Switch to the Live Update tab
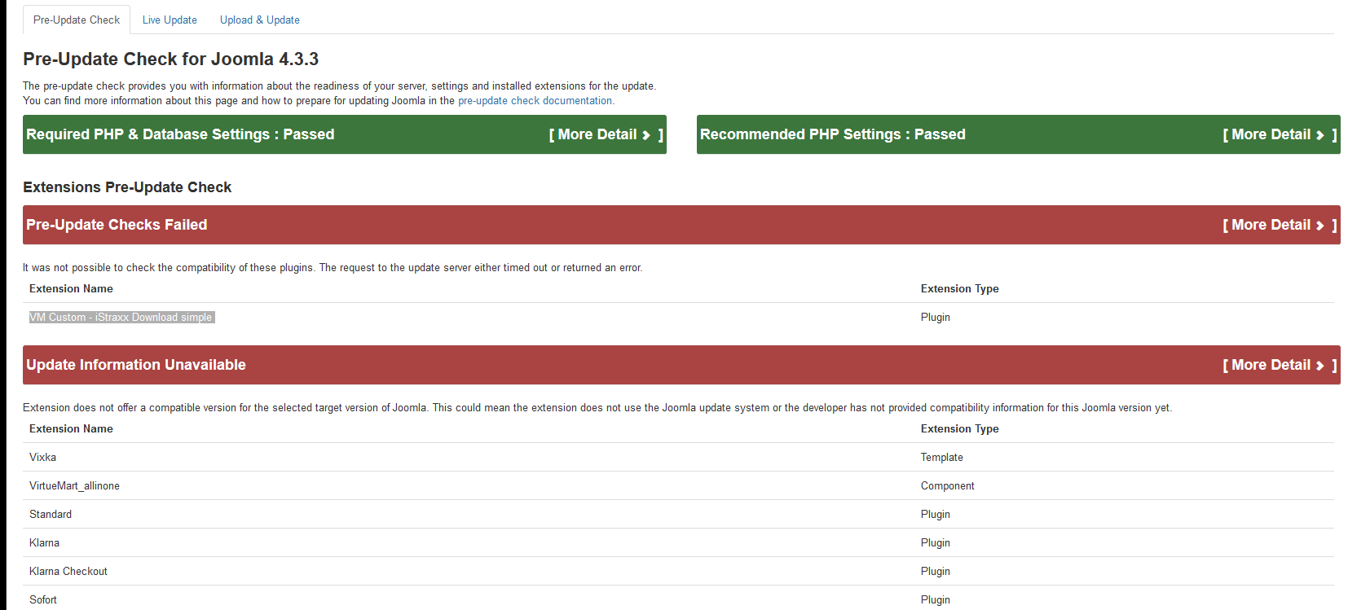The width and height of the screenshot is (1348, 610). (x=170, y=20)
